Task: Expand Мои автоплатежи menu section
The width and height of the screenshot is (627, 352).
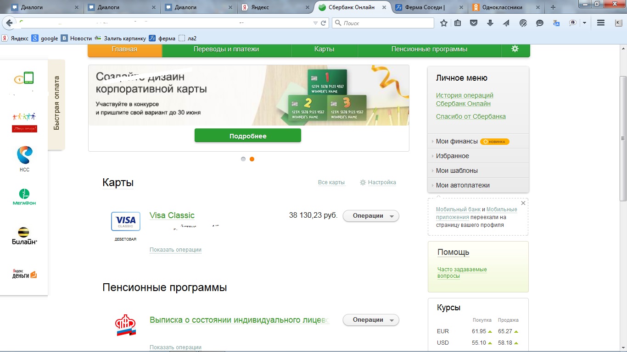Action: (478, 185)
